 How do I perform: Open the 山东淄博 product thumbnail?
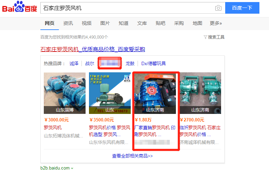[65, 93]
